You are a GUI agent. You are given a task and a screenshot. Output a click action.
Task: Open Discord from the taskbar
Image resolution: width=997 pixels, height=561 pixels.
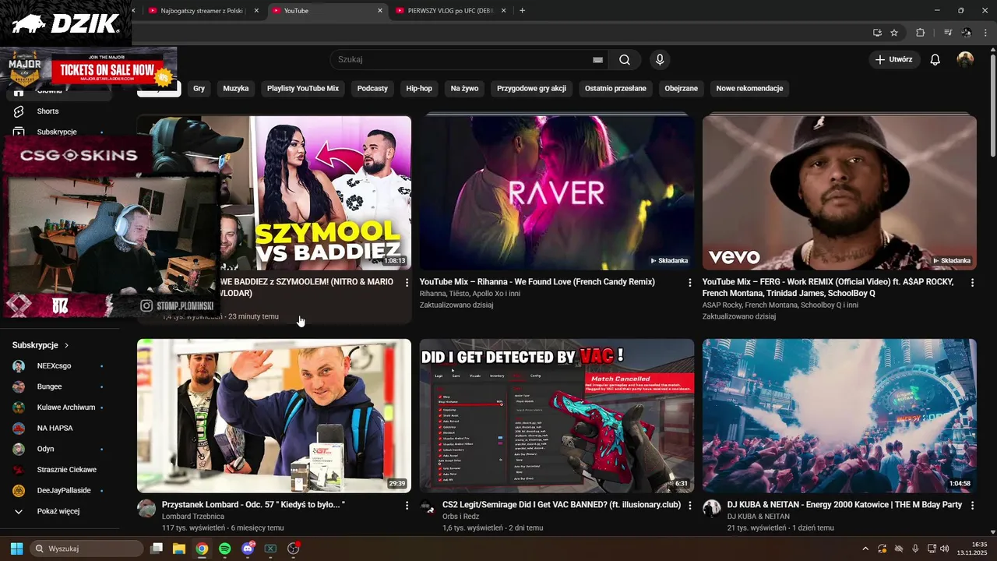point(248,549)
